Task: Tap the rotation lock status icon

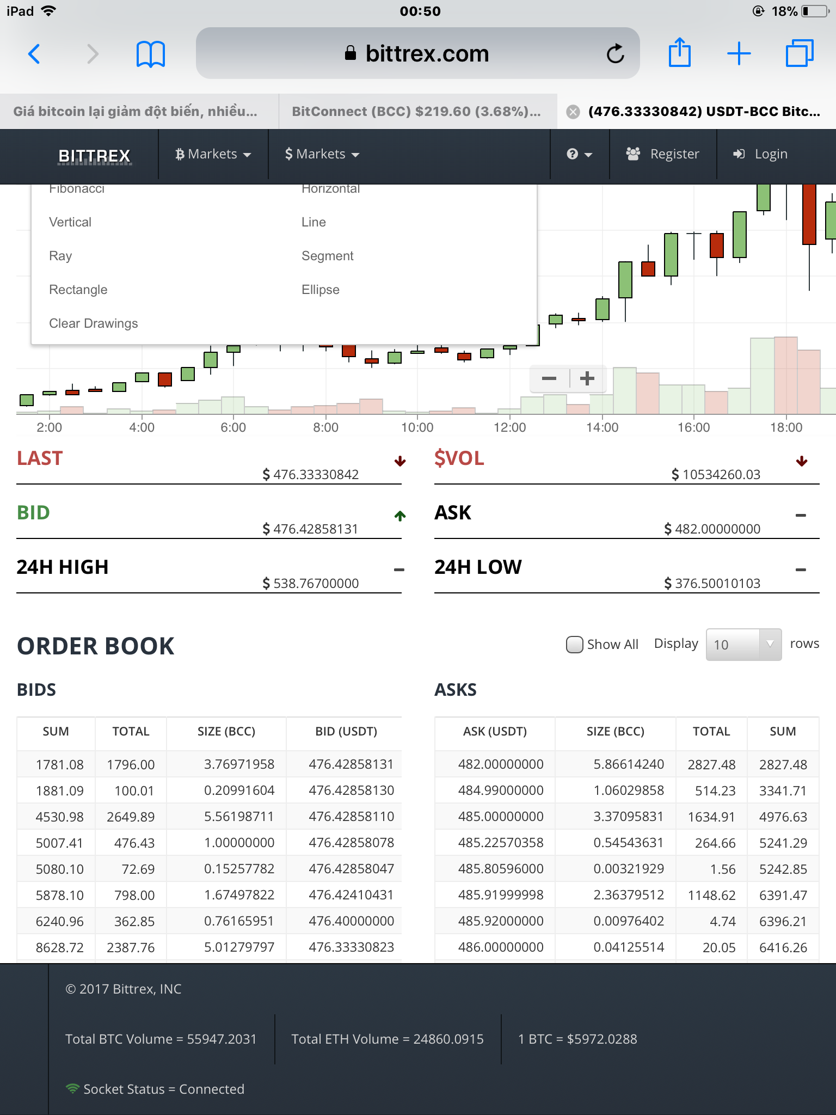Action: 758,11
